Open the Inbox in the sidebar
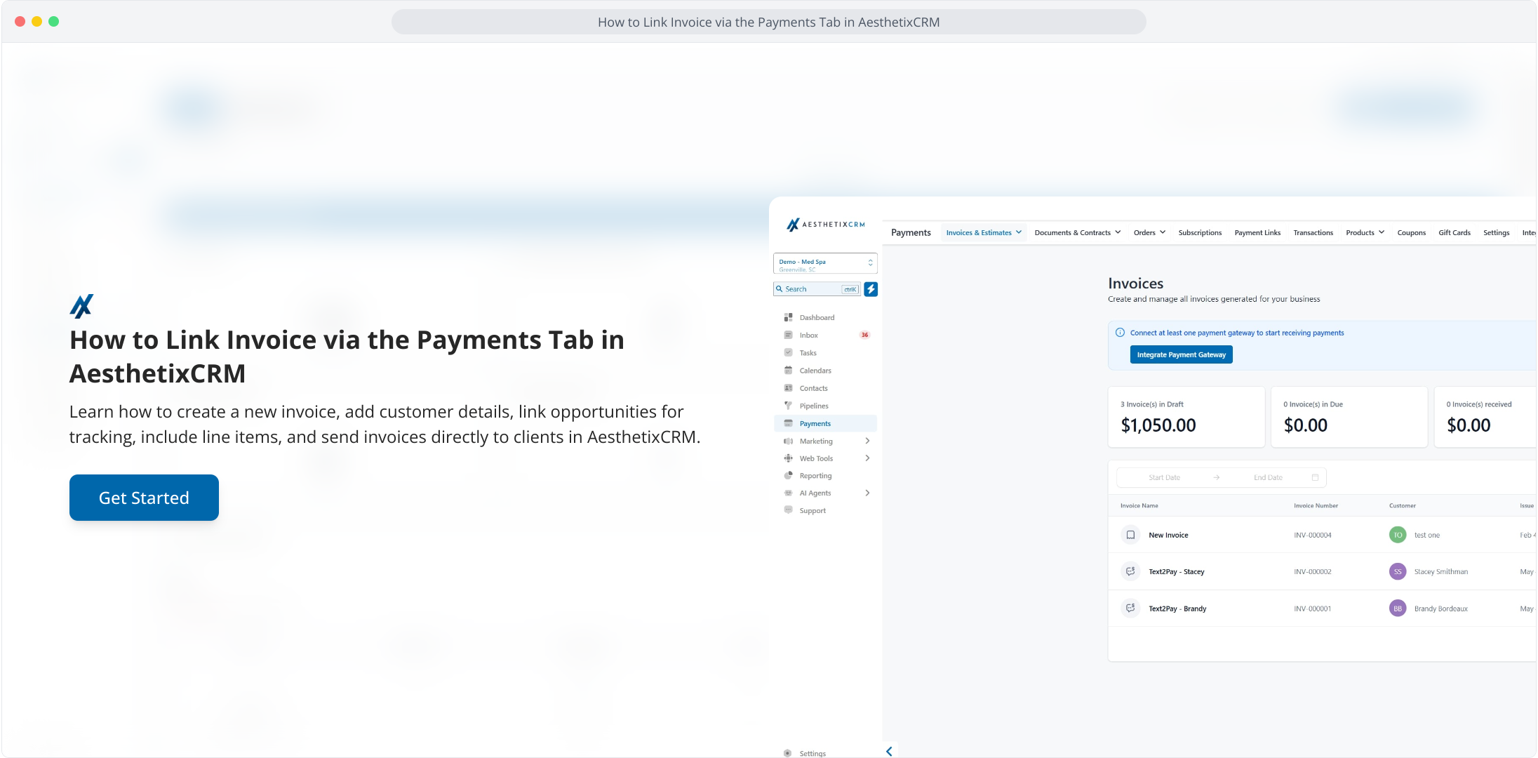Screen dimensions: 1538x758 click(808, 335)
